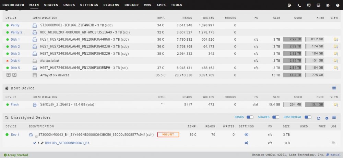Click Disk 2 free bar 174 GB
The width and height of the screenshot is (343, 158).
314,46
